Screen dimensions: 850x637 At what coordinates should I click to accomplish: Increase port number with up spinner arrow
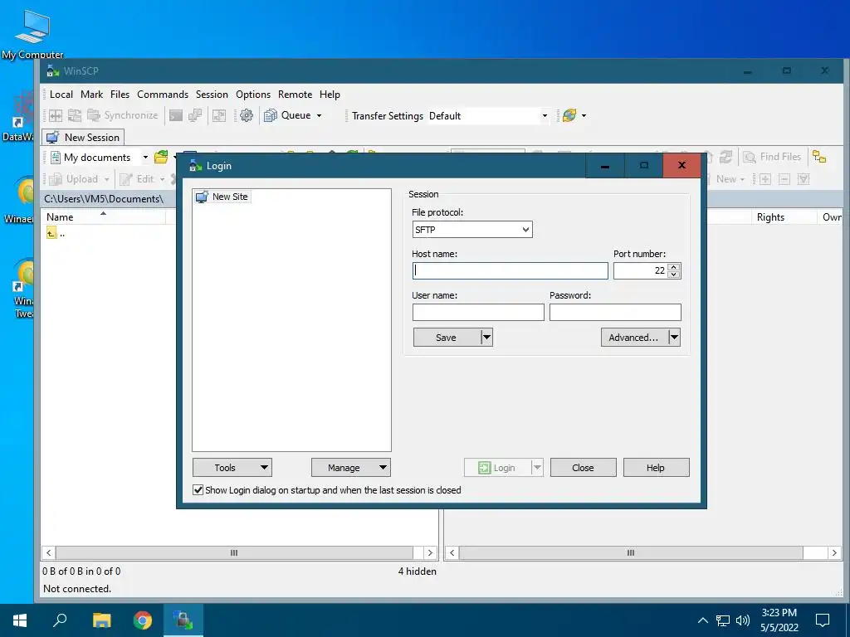(x=674, y=266)
